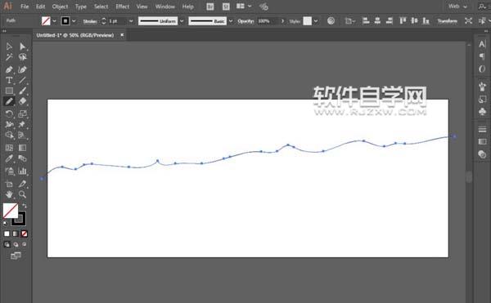
Task: Expand the stroke color dropdown
Action: [74, 21]
